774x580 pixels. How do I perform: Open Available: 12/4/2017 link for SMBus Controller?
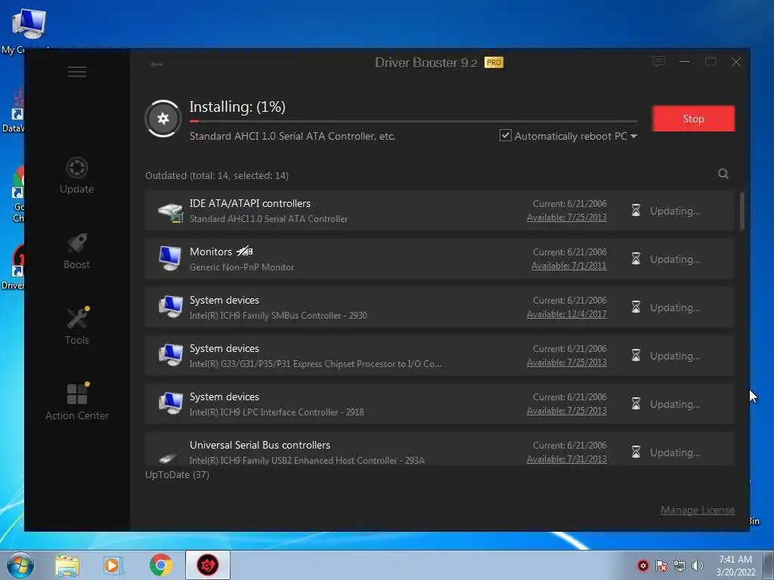tap(567, 314)
